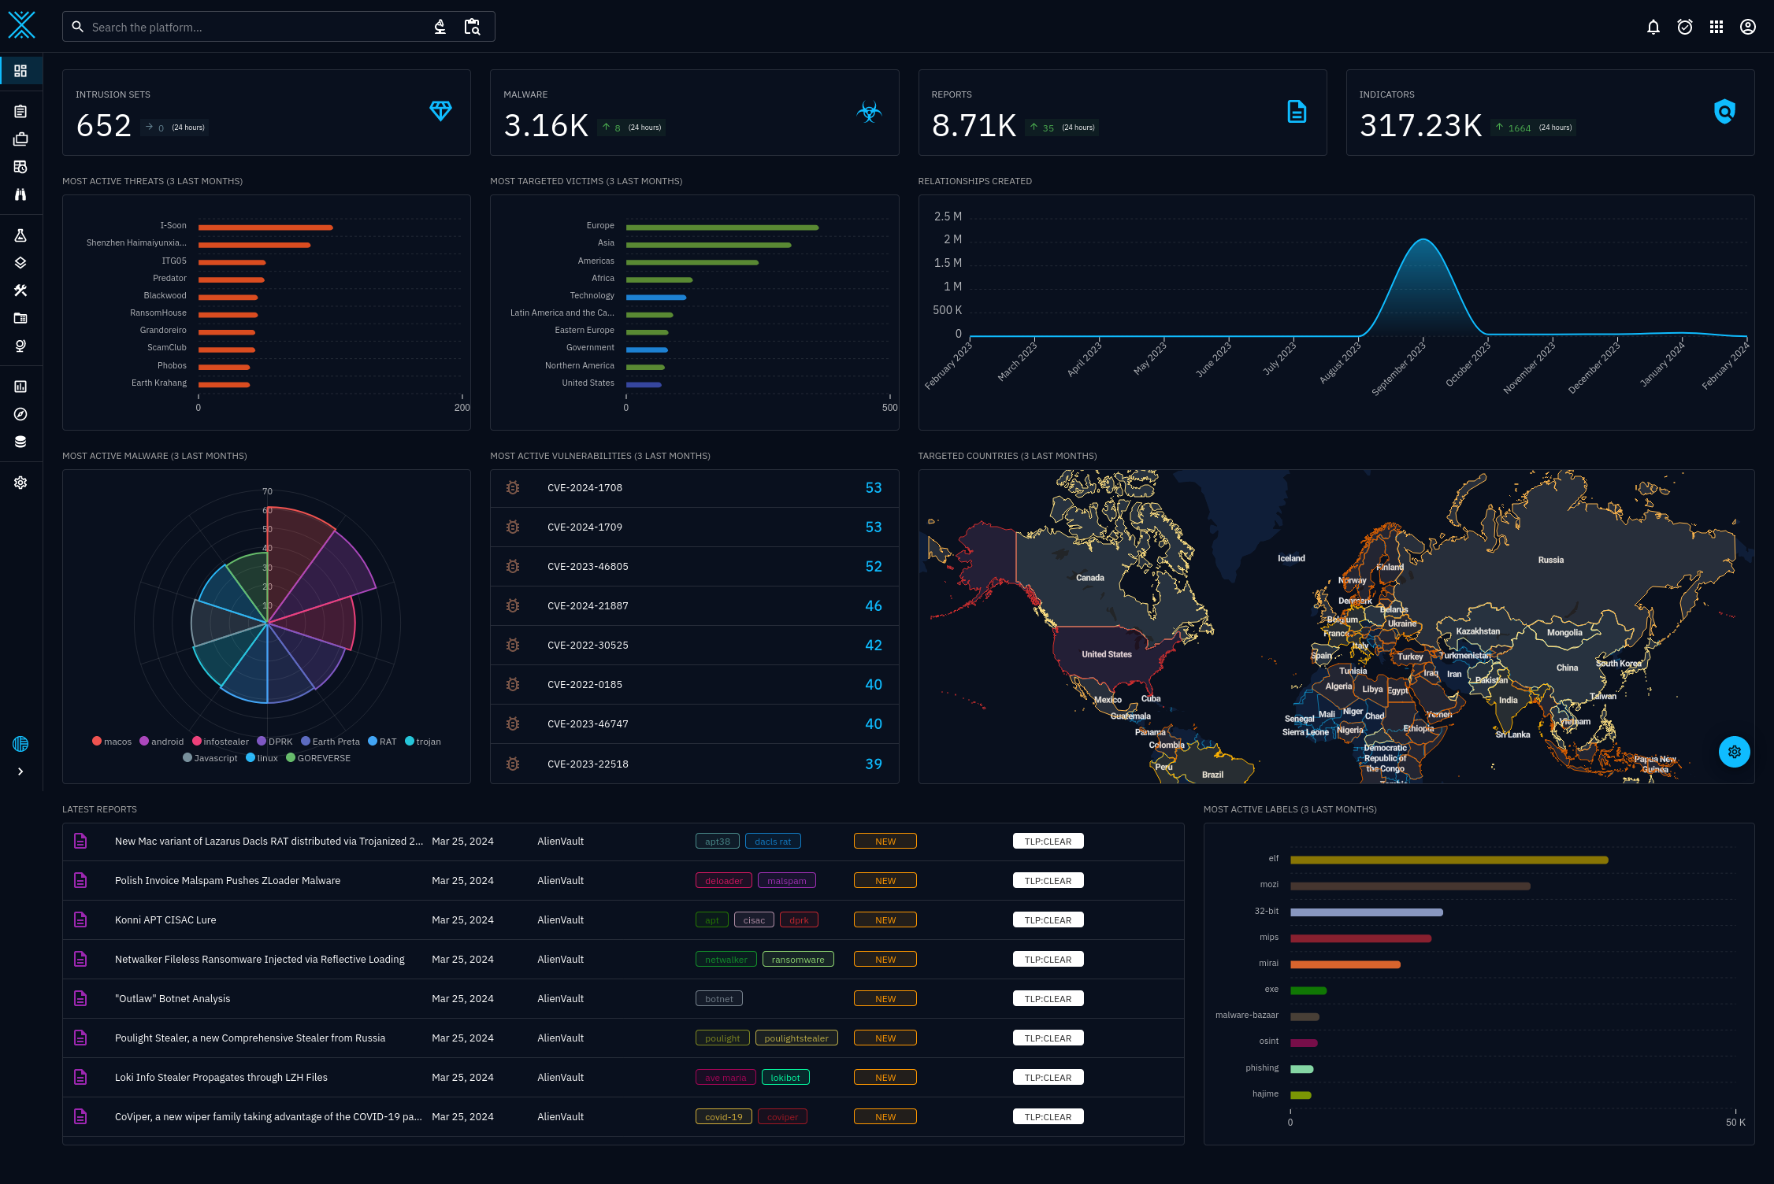Screen dimensions: 1774x1184
Task: Open the Settings gear in sidebar
Action: [20, 483]
